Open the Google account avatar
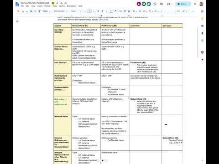The image size is (219, 164). coord(201,4)
